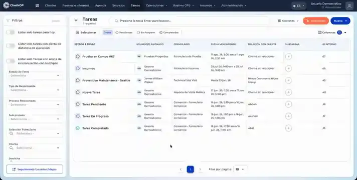Select the Todos status filter
357x180 pixels.
point(107,32)
